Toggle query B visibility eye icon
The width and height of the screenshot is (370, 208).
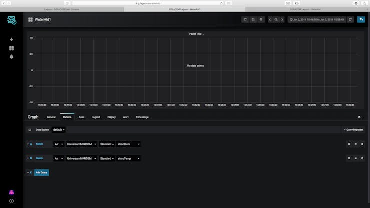[356, 158]
